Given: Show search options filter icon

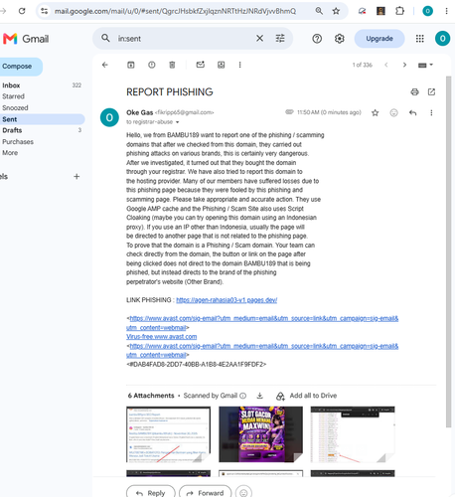Looking at the screenshot, I should click(280, 39).
